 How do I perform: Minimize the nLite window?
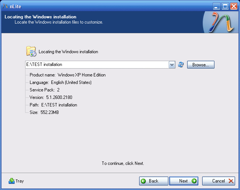pyautogui.click(x=216, y=6)
